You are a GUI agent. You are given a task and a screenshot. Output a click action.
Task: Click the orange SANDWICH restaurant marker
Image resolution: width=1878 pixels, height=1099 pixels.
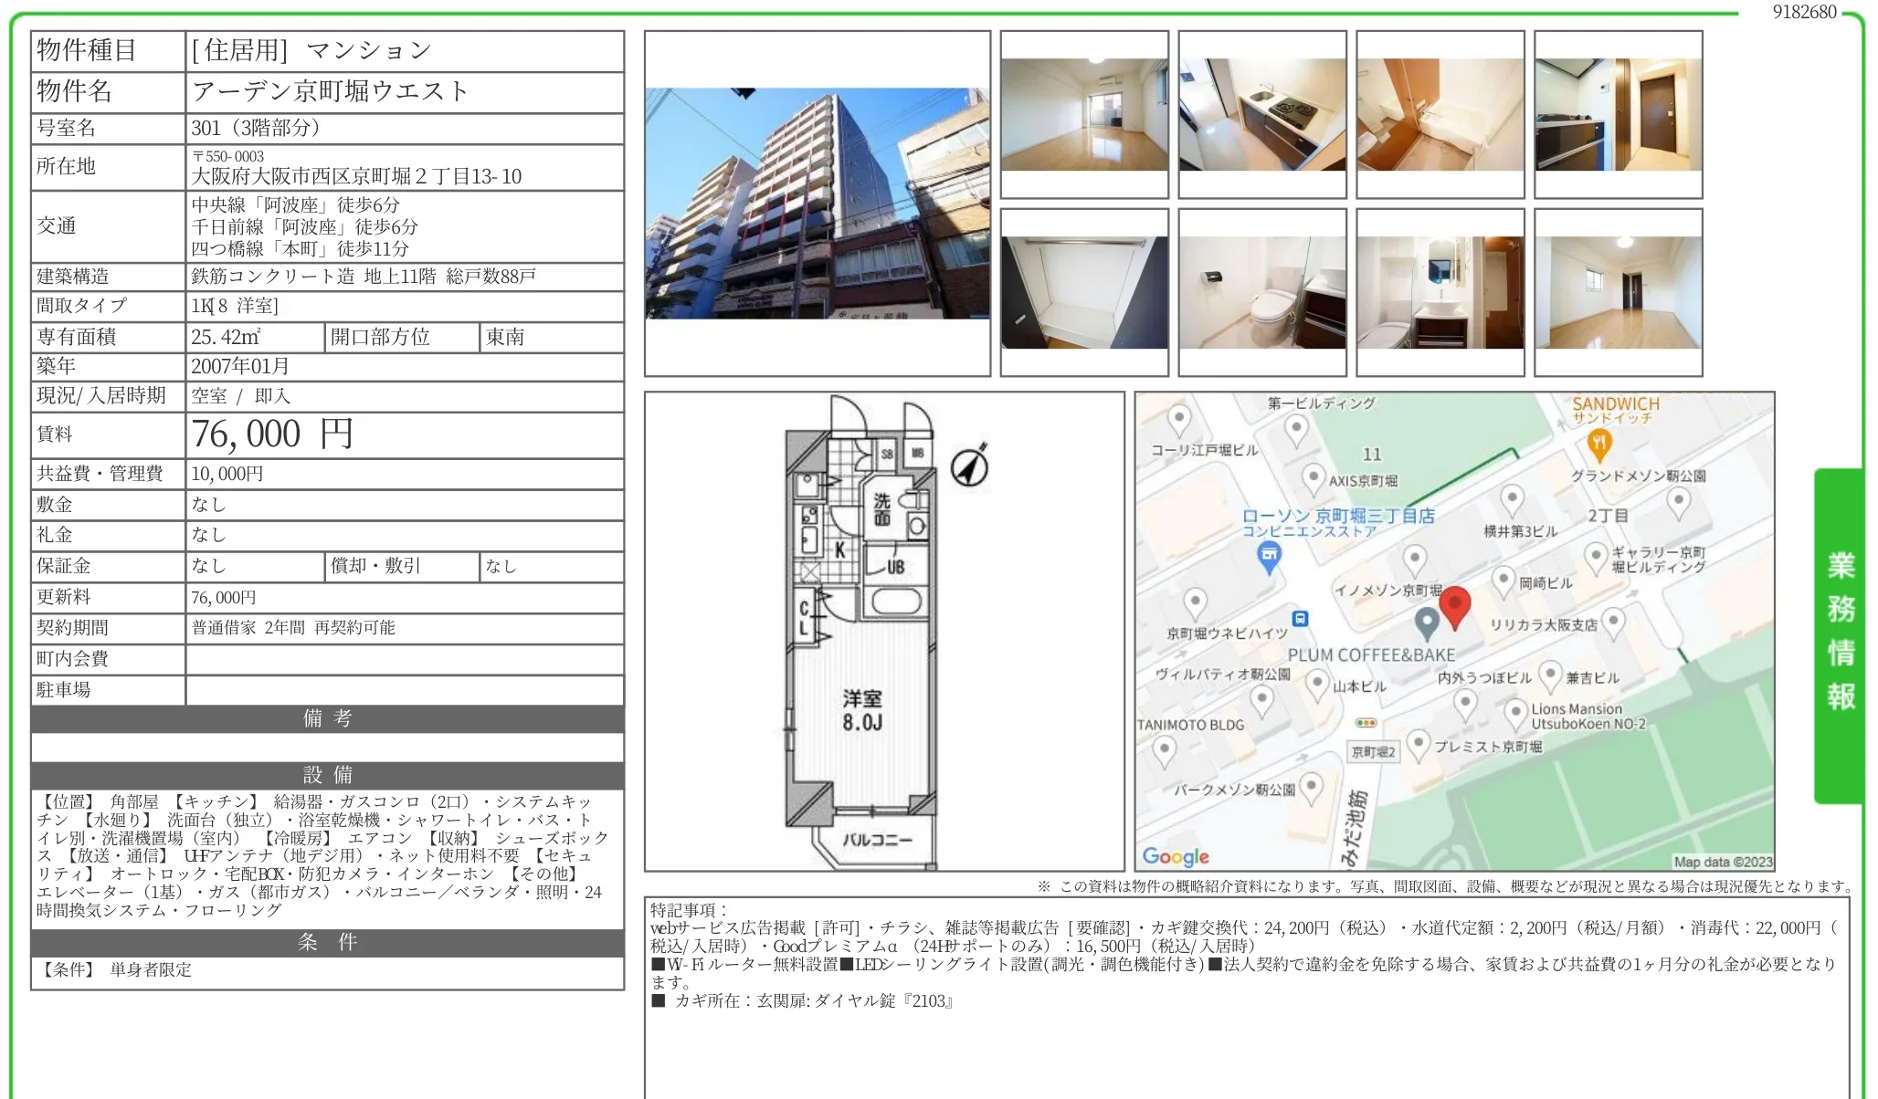click(x=1598, y=445)
